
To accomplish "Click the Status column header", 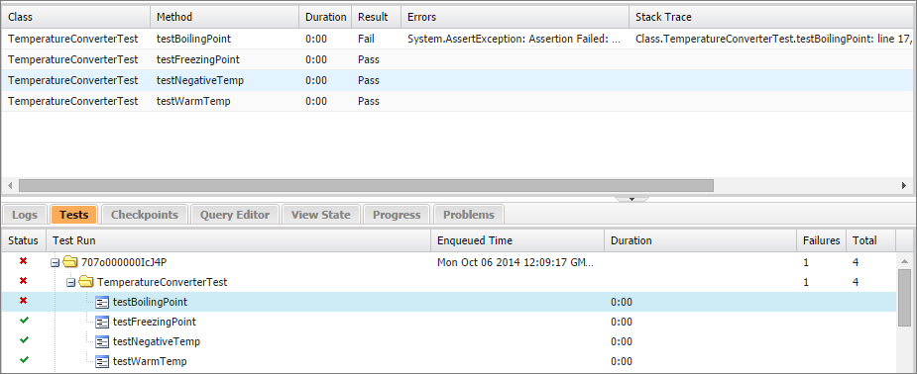I will pos(23,240).
